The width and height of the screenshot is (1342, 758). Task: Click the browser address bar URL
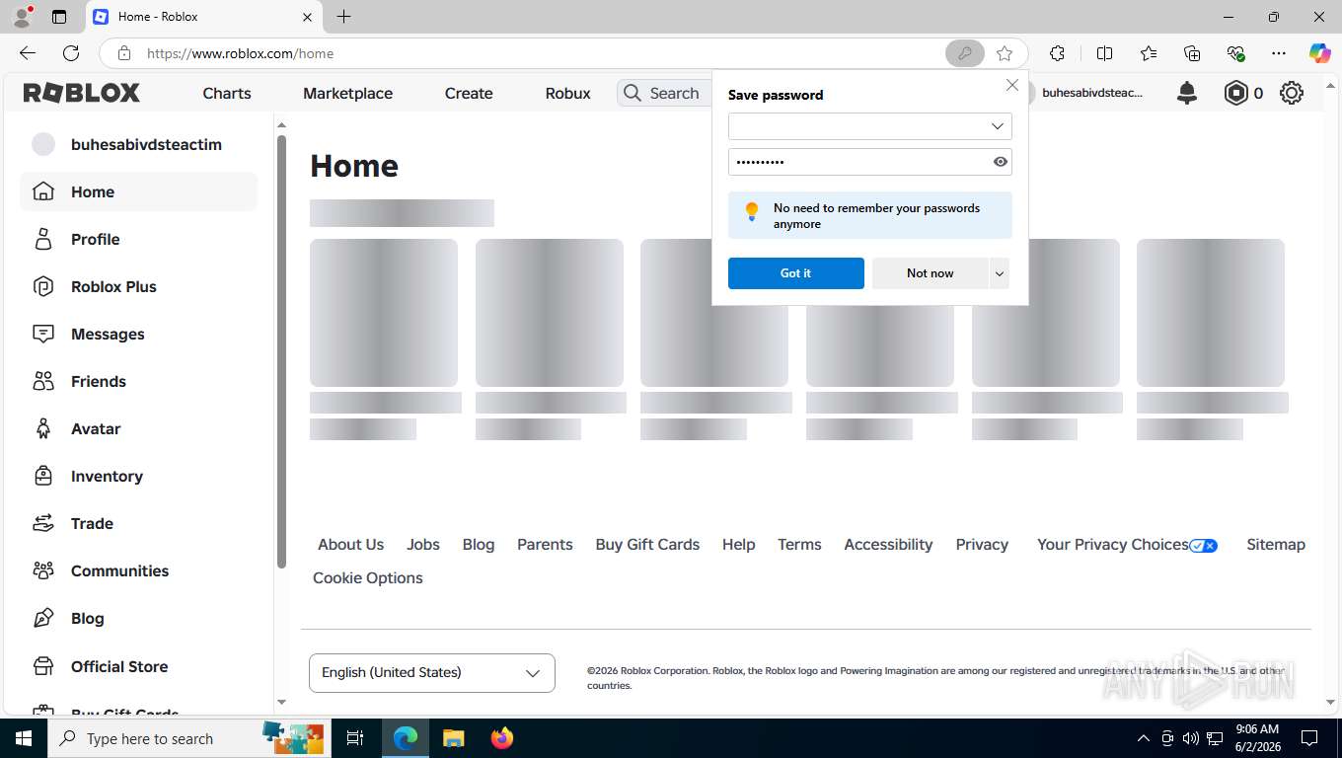pos(240,53)
